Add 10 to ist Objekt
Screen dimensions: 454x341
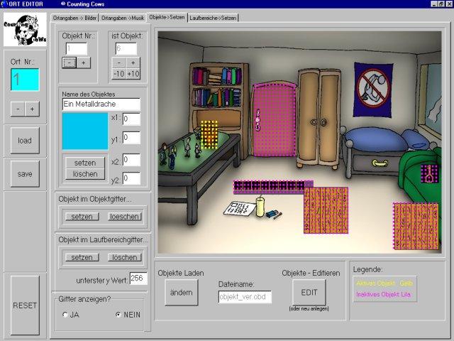[133, 74]
